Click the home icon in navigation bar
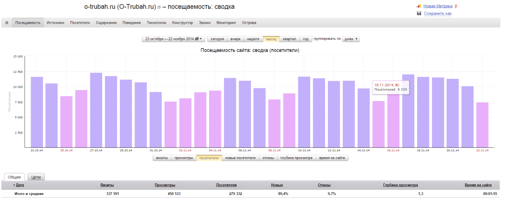 click(x=6, y=23)
